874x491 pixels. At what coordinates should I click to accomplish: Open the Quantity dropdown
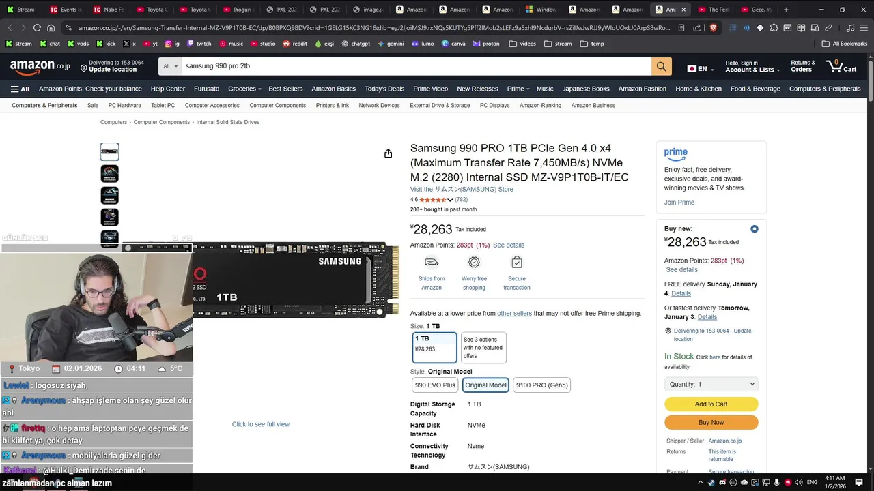coord(711,384)
